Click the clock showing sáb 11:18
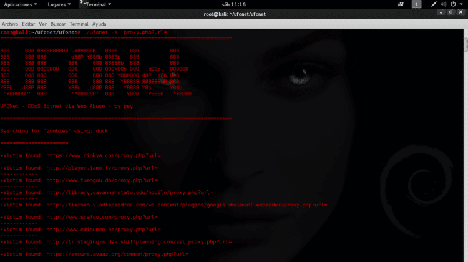 pos(234,4)
